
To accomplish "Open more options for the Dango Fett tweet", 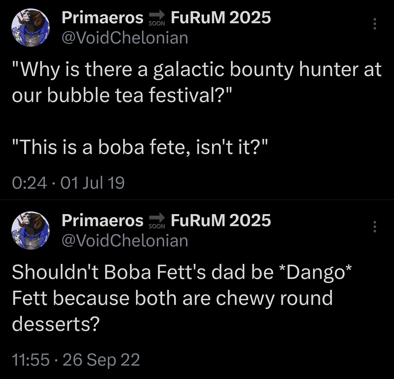I will (375, 227).
